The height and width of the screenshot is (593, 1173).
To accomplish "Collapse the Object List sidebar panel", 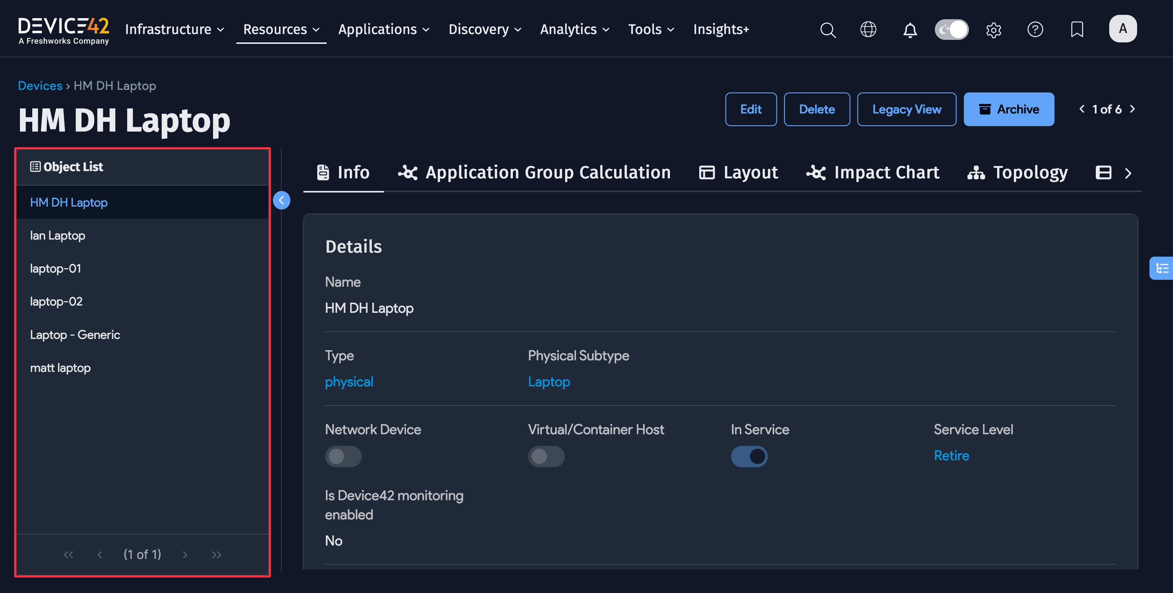I will click(x=282, y=200).
